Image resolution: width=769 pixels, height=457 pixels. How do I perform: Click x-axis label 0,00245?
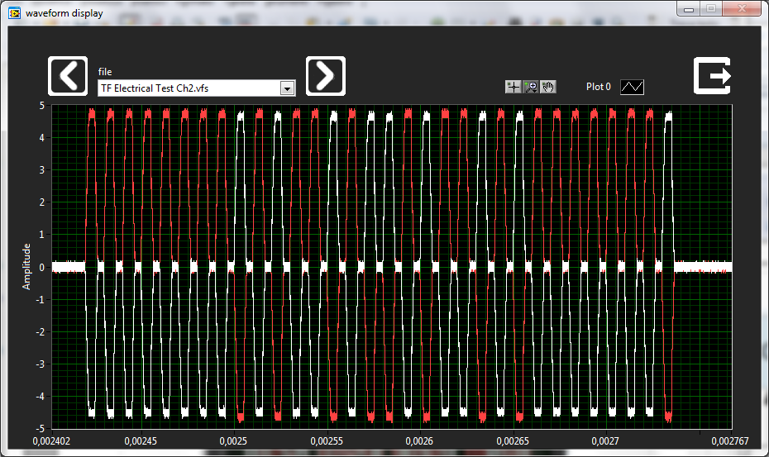pos(141,440)
